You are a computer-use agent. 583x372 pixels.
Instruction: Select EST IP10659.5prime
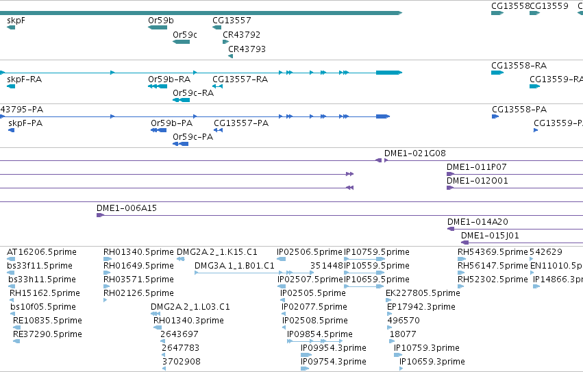[364, 286]
